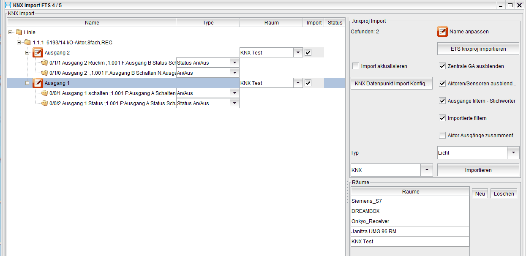This screenshot has width=526, height=256.
Task: Click the folder icon of 1.1.1 6193/14 I/O-Aktor
Action: click(x=27, y=42)
